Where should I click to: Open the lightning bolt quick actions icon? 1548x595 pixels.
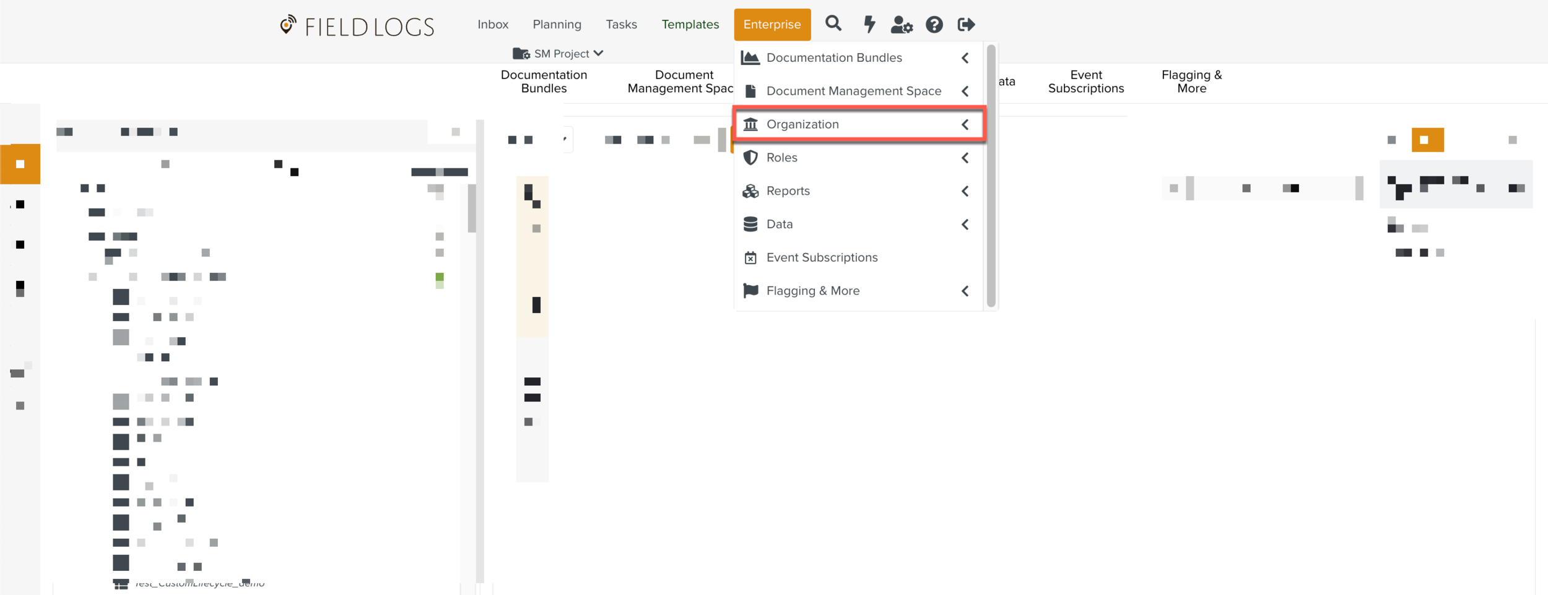point(869,24)
